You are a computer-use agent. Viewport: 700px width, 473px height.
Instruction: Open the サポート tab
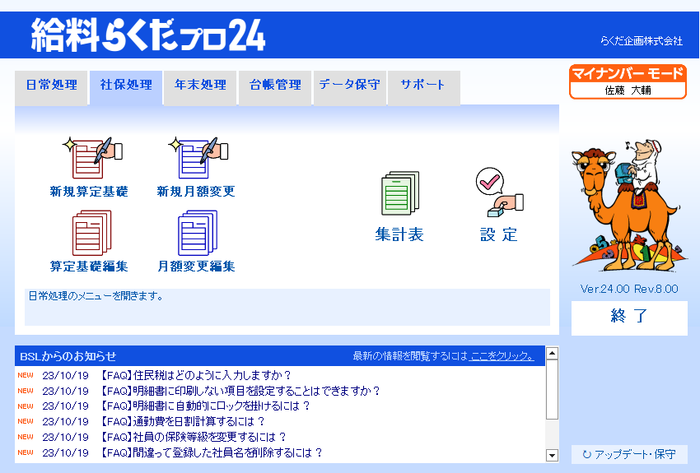(423, 87)
